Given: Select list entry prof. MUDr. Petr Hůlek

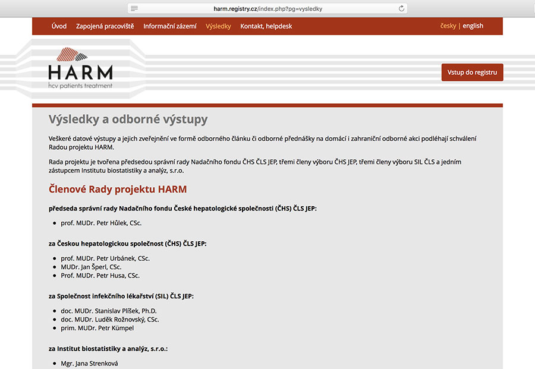Looking at the screenshot, I should tap(101, 223).
